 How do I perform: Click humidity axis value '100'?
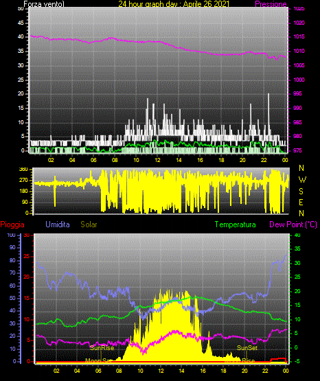coord(11,235)
